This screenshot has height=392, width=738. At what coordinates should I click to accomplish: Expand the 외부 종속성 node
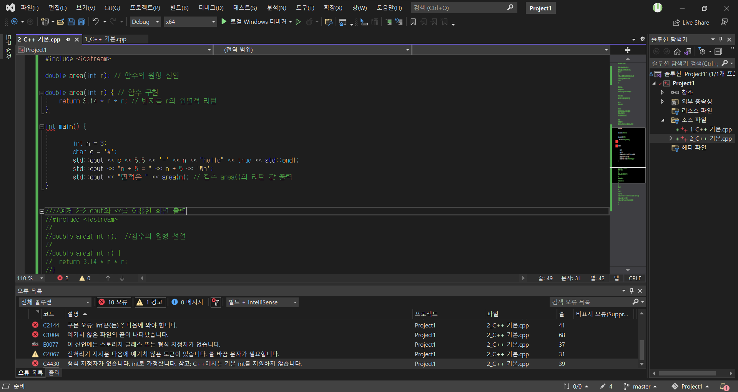click(x=662, y=101)
